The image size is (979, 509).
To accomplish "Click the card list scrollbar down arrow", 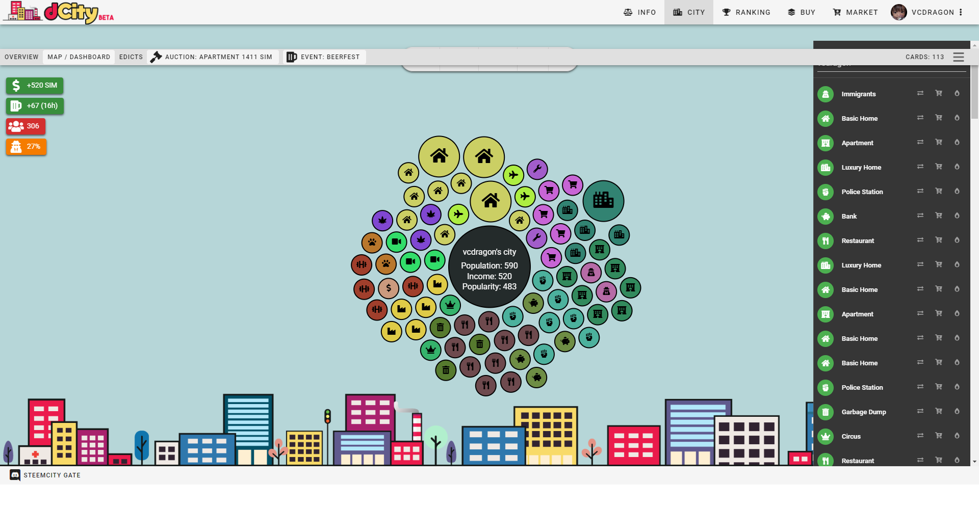I will 974,462.
